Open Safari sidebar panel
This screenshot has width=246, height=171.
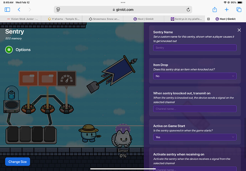7,10
